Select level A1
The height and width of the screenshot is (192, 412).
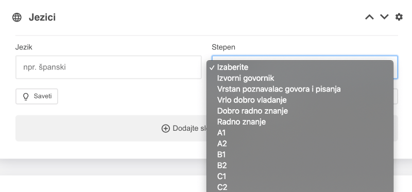[x=300, y=133]
